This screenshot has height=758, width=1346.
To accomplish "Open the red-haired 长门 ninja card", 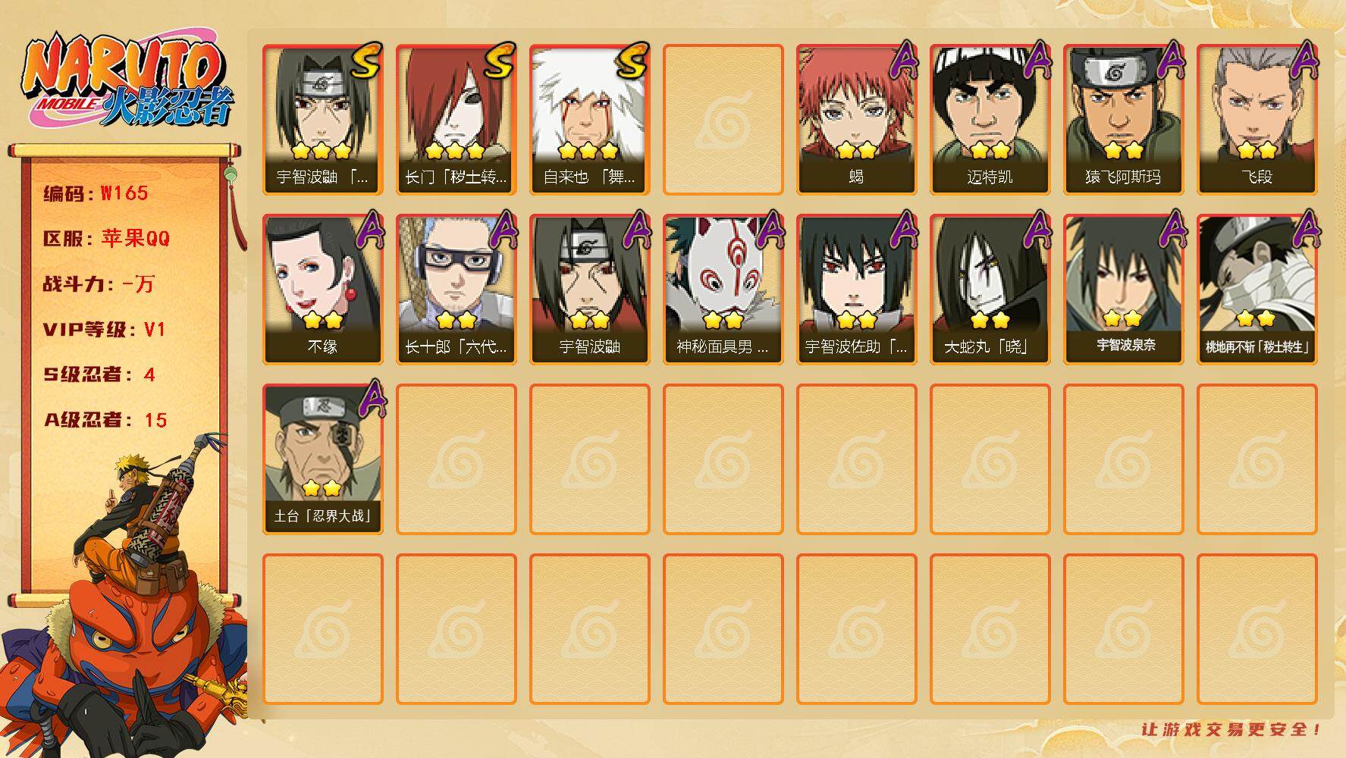I will (457, 120).
